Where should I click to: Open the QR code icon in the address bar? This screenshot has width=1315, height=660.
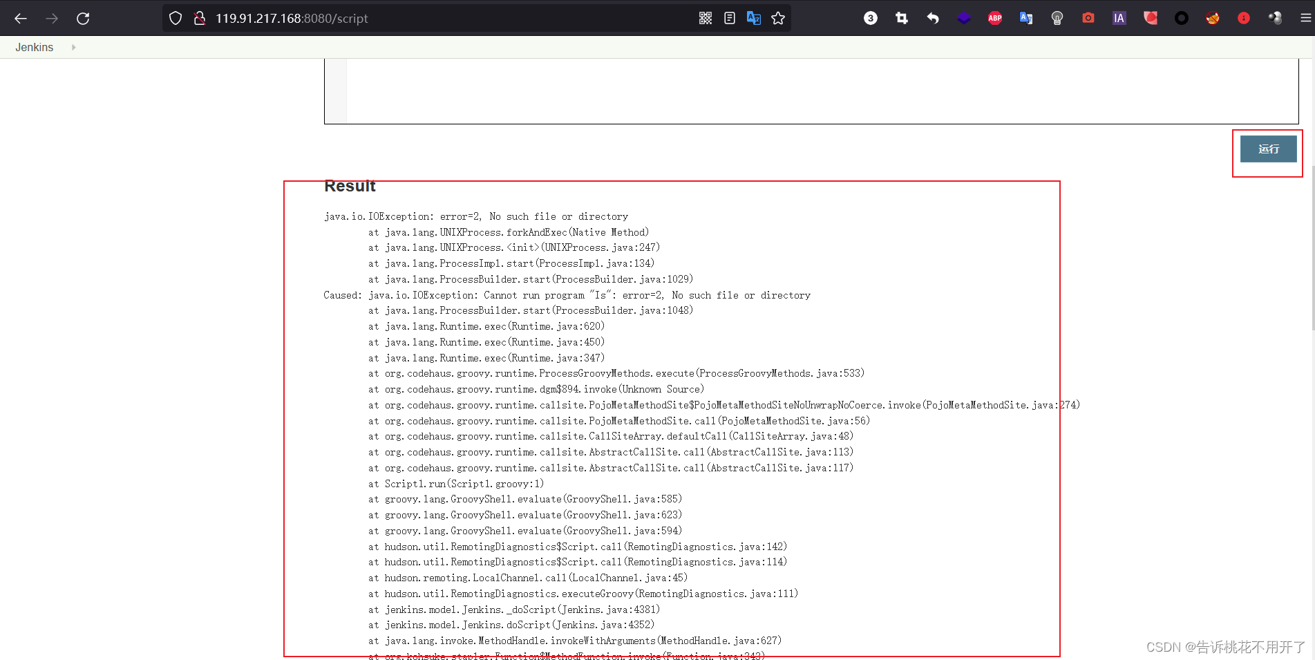(706, 19)
